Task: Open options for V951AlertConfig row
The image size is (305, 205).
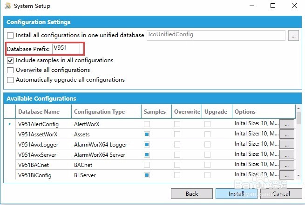Action: 287,124
